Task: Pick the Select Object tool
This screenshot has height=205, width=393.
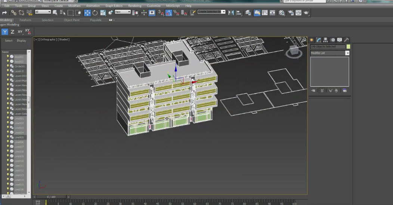Action: click(x=55, y=13)
